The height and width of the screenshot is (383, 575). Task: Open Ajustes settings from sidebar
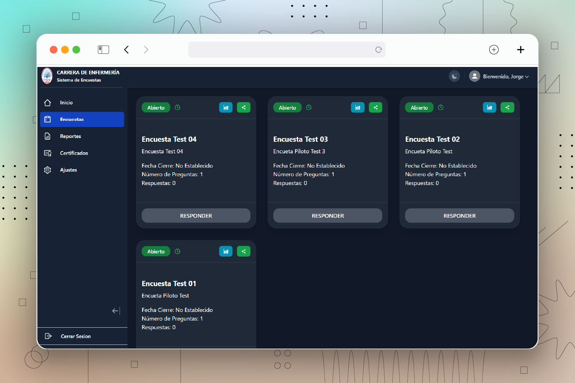[x=69, y=170]
